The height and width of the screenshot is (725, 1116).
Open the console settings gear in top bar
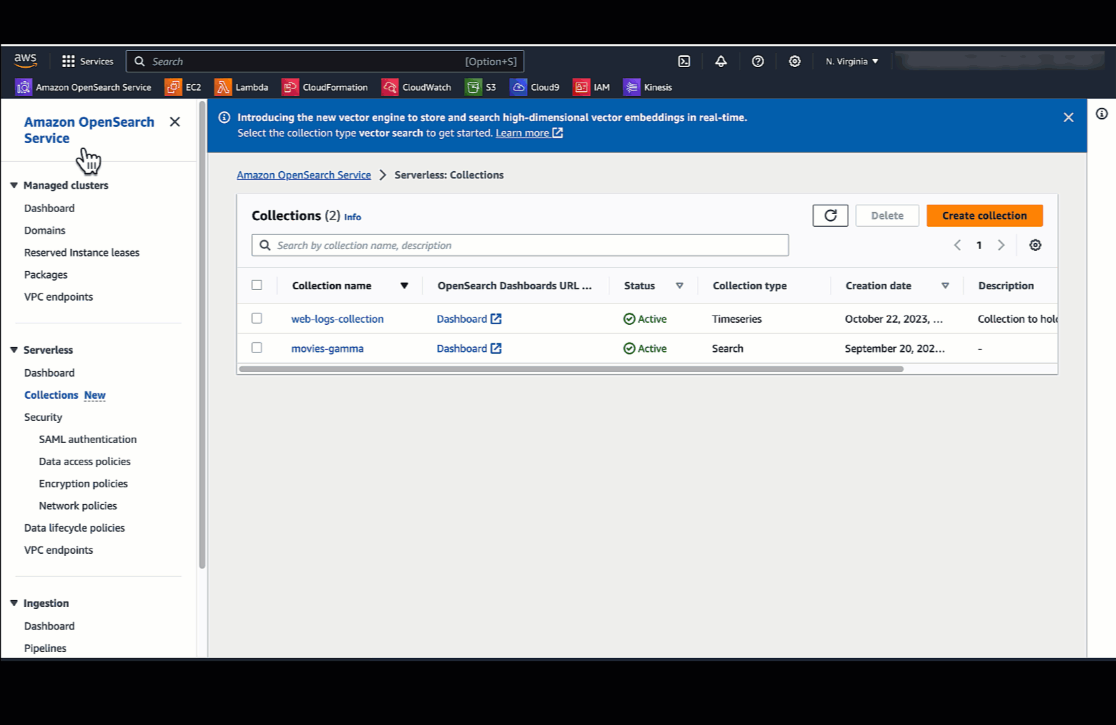point(795,61)
